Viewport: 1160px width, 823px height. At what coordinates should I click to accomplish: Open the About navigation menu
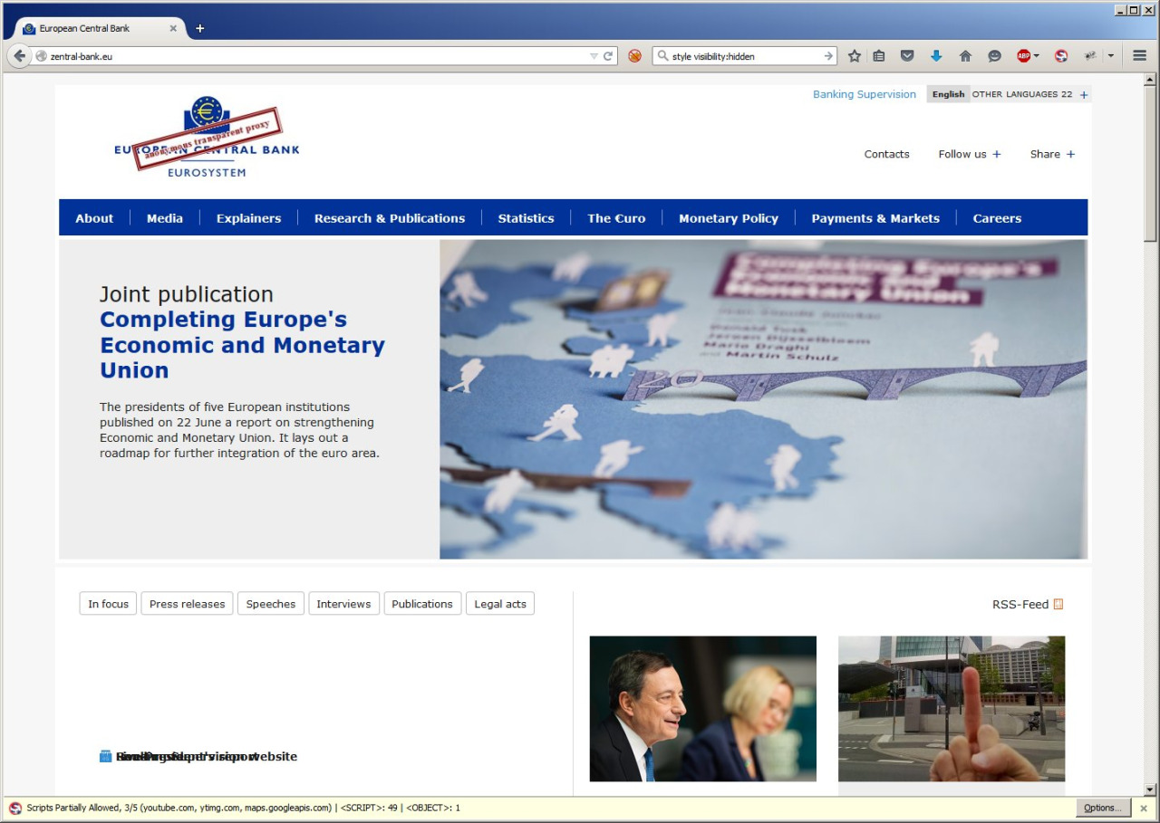[x=94, y=218]
